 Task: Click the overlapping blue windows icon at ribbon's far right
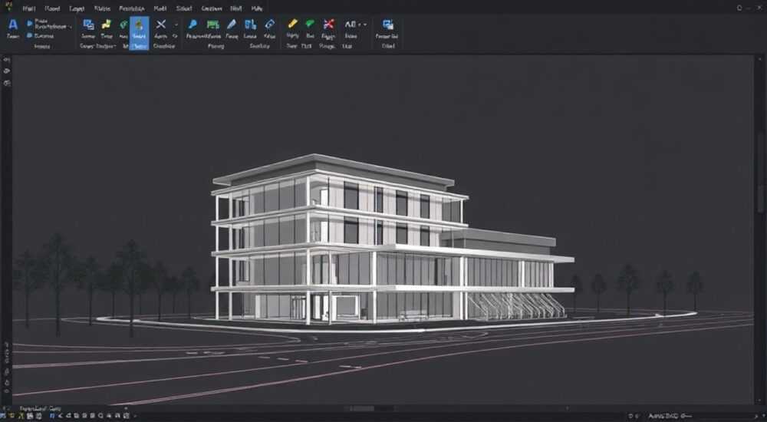(388, 24)
